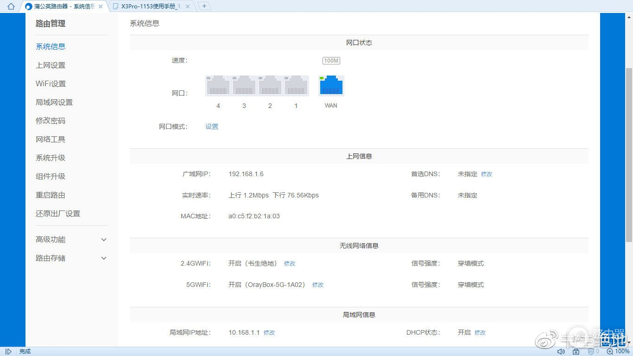Click the sound speaker icon in status bar

561,351
